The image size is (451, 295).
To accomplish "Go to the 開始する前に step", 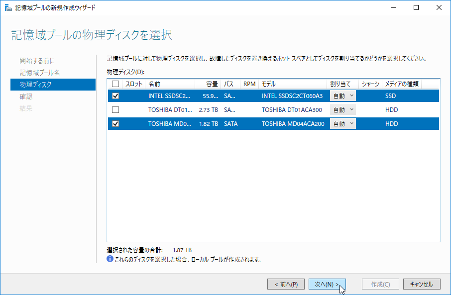I will (37, 61).
